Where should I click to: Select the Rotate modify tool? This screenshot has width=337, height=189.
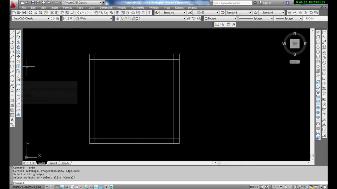[18, 62]
